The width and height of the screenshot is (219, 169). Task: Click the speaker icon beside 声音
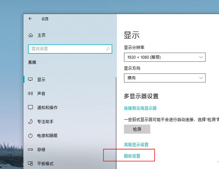[30, 93]
